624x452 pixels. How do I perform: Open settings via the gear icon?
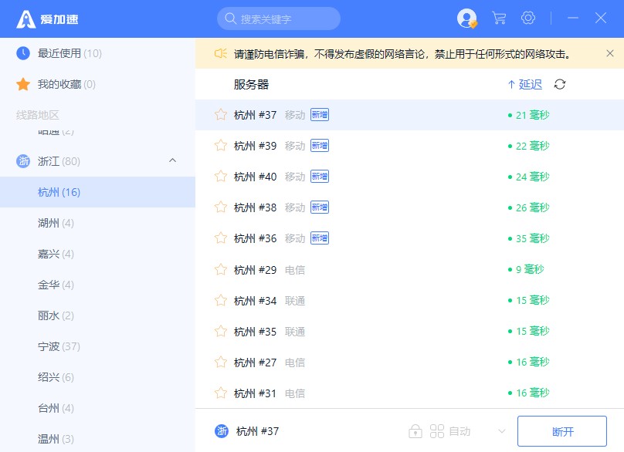[528, 18]
